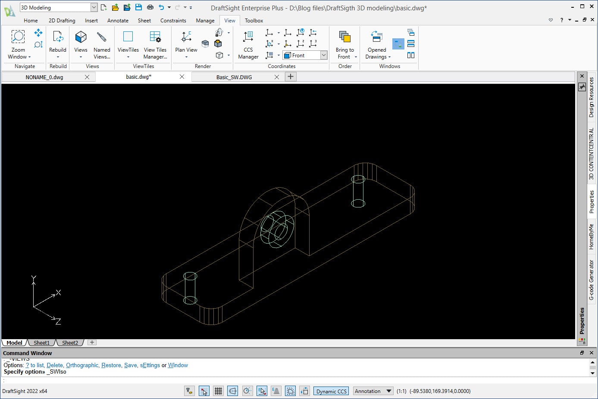Image resolution: width=598 pixels, height=399 pixels.
Task: Toggle Snap in the status bar
Action: (x=204, y=391)
